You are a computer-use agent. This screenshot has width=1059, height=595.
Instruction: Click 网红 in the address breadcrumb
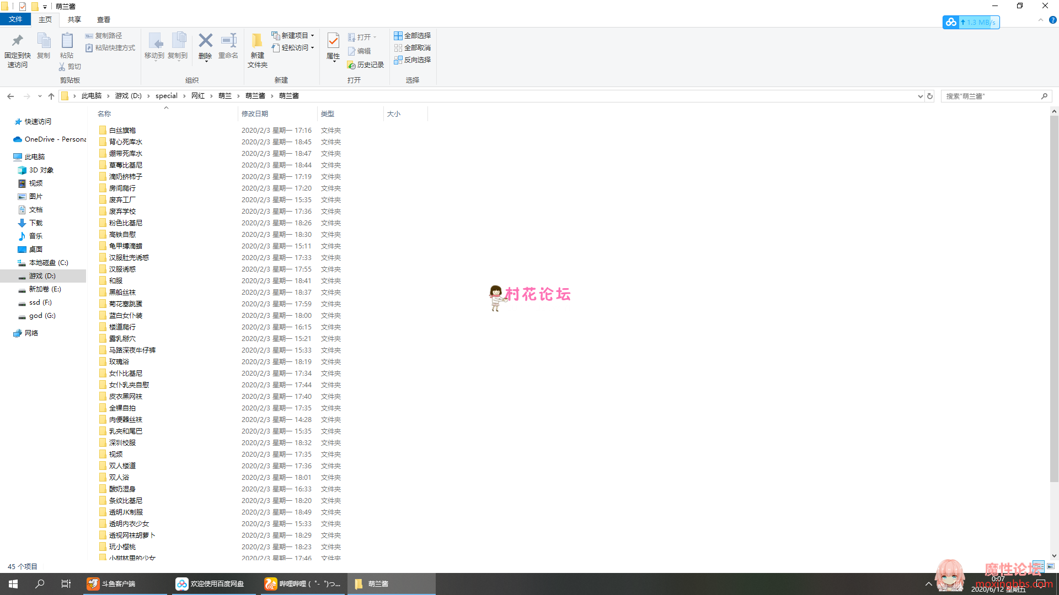(198, 96)
